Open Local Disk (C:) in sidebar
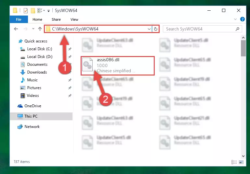Screen dimensions: 250x174 [40, 49]
